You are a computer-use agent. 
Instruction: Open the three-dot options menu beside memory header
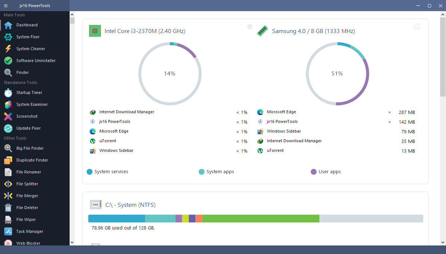417,26
